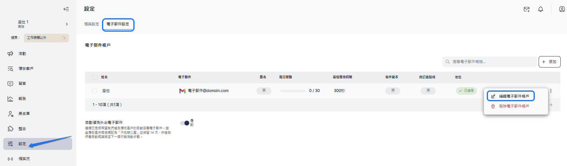
Task: Open notifications bell icon
Action: [x=540, y=9]
